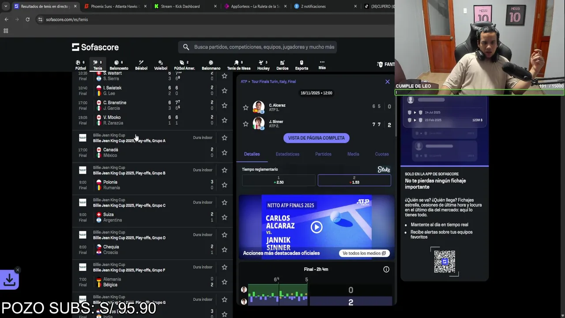Open the Suiza vs Argentina match row
Image resolution: width=565 pixels, height=318 pixels.
[152, 217]
